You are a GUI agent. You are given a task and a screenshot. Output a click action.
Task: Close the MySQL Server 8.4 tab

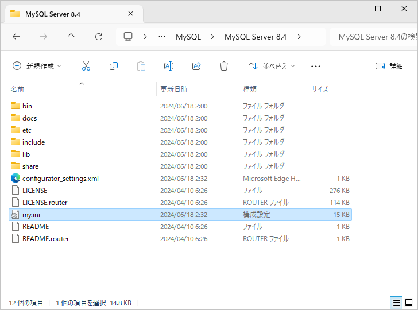[x=131, y=14]
